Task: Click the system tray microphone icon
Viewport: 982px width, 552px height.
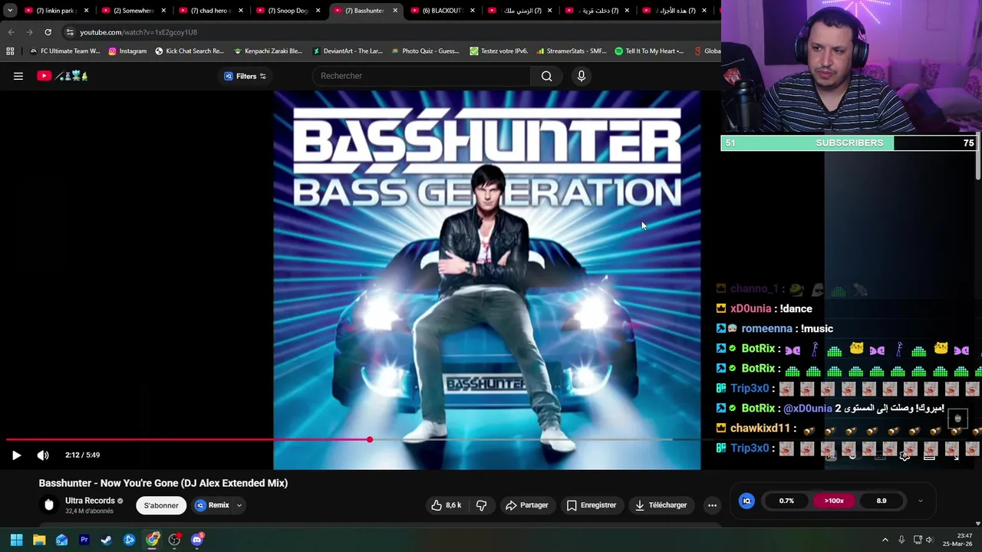Action: point(901,540)
